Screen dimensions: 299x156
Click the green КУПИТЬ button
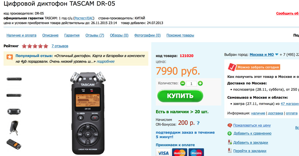[180, 96]
